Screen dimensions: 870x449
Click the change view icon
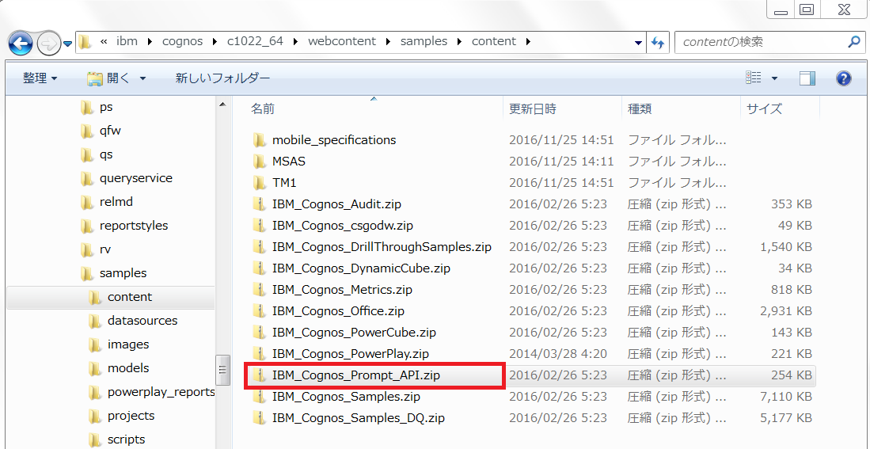(x=753, y=78)
